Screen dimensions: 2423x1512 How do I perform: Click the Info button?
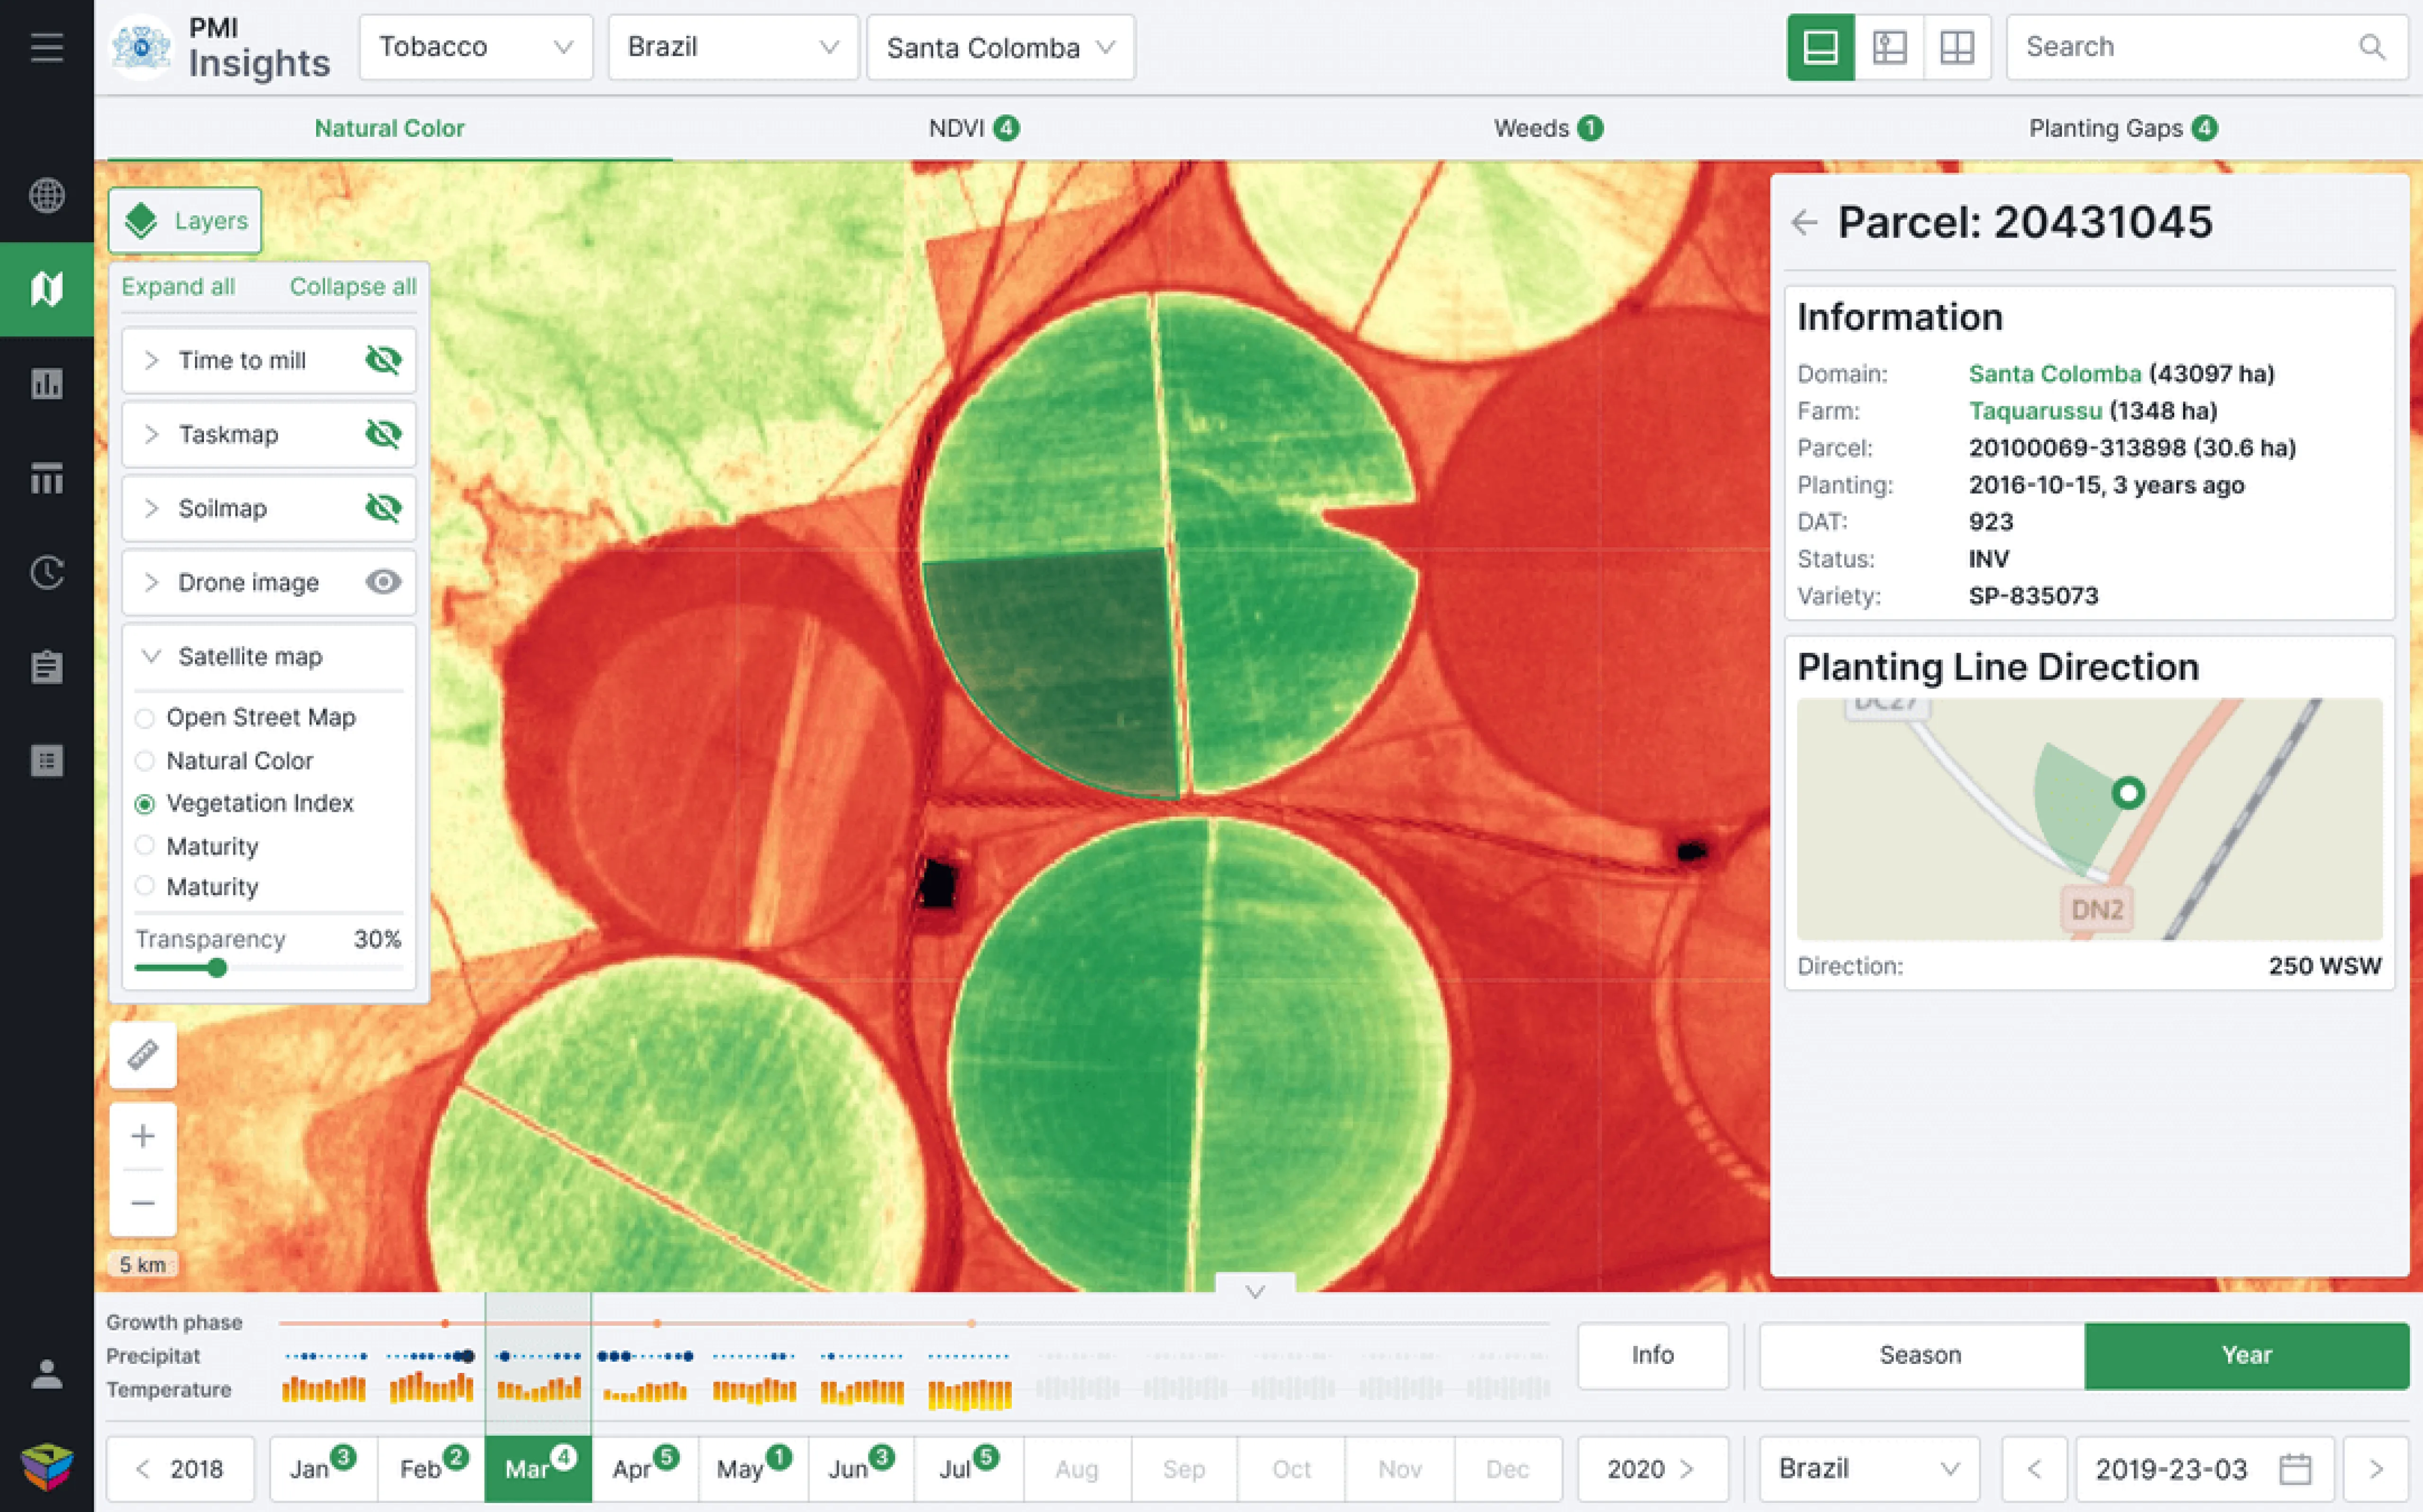click(x=1652, y=1355)
